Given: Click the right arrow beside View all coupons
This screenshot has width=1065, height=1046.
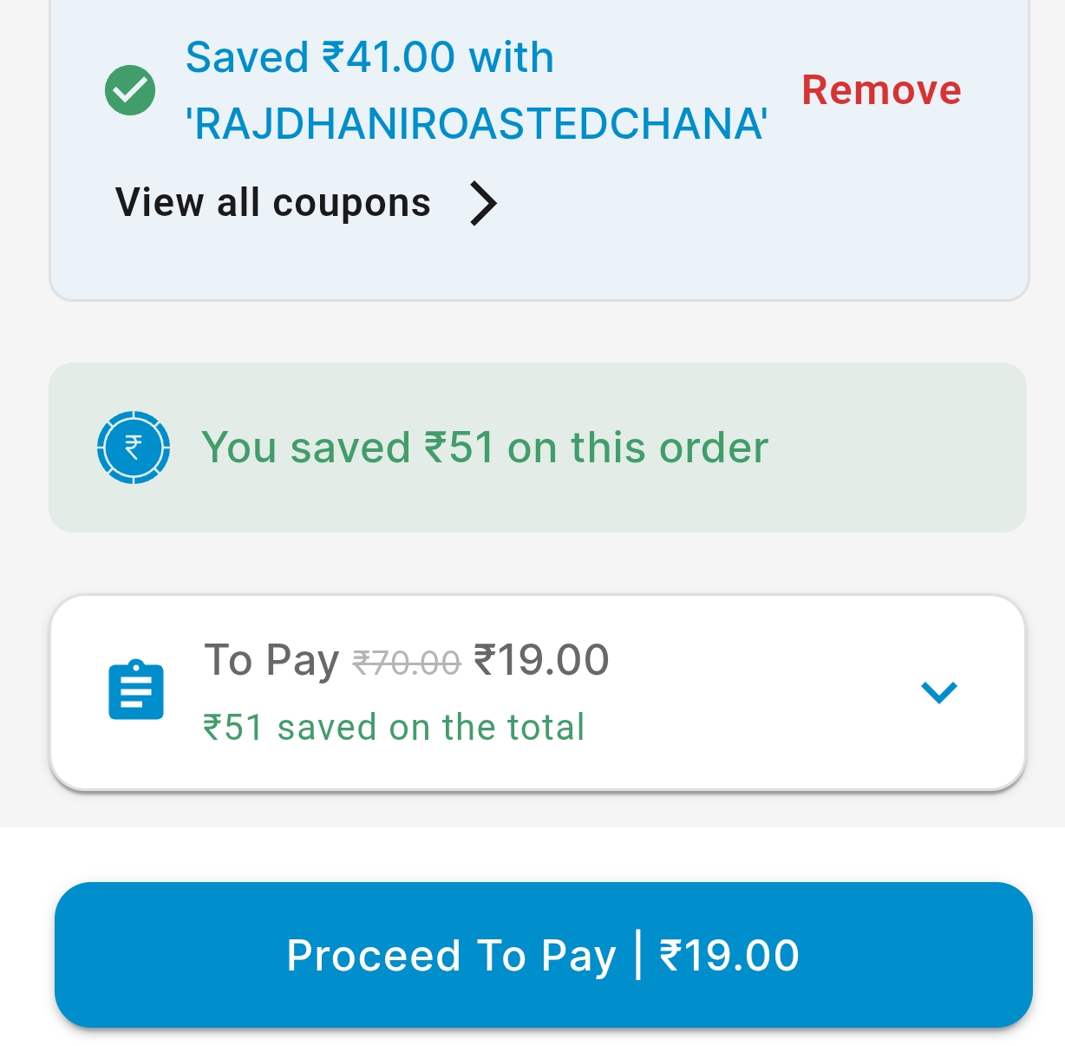Looking at the screenshot, I should (x=483, y=203).
